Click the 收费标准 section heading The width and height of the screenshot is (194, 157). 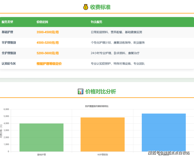click(x=100, y=7)
